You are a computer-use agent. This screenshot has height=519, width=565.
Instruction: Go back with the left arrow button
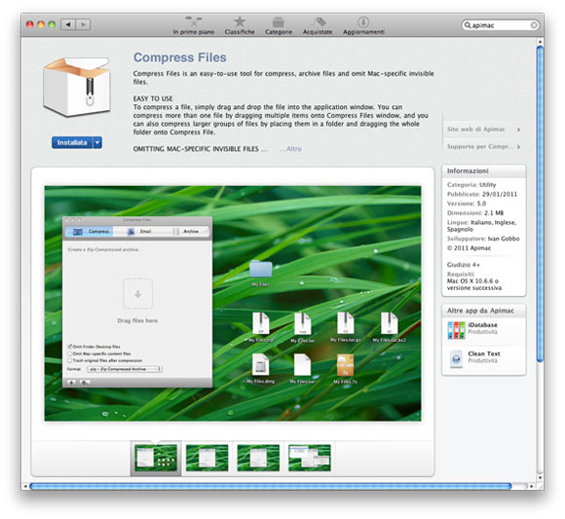pyautogui.click(x=68, y=24)
